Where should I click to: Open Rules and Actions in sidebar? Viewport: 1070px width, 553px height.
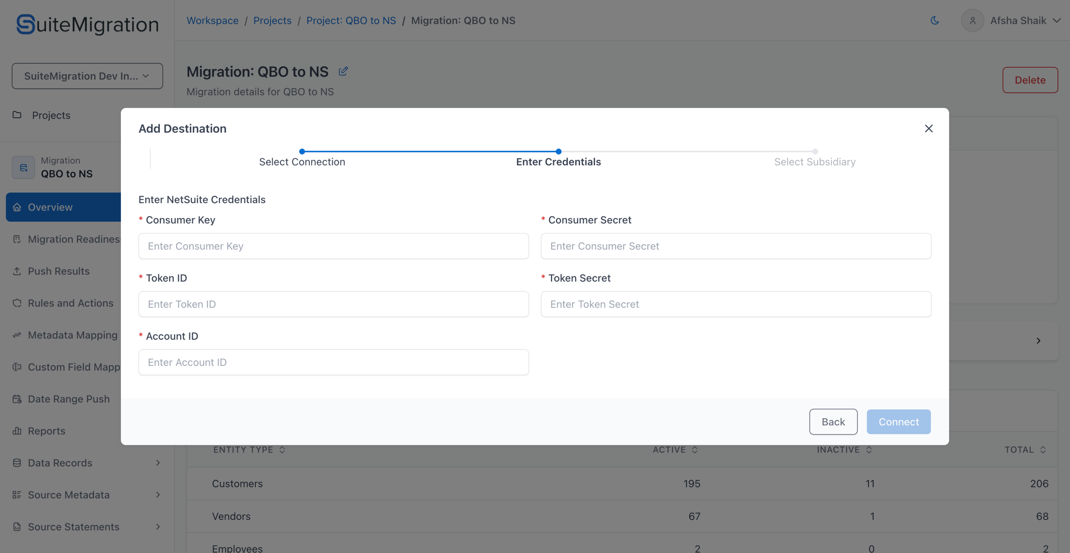[x=70, y=303]
